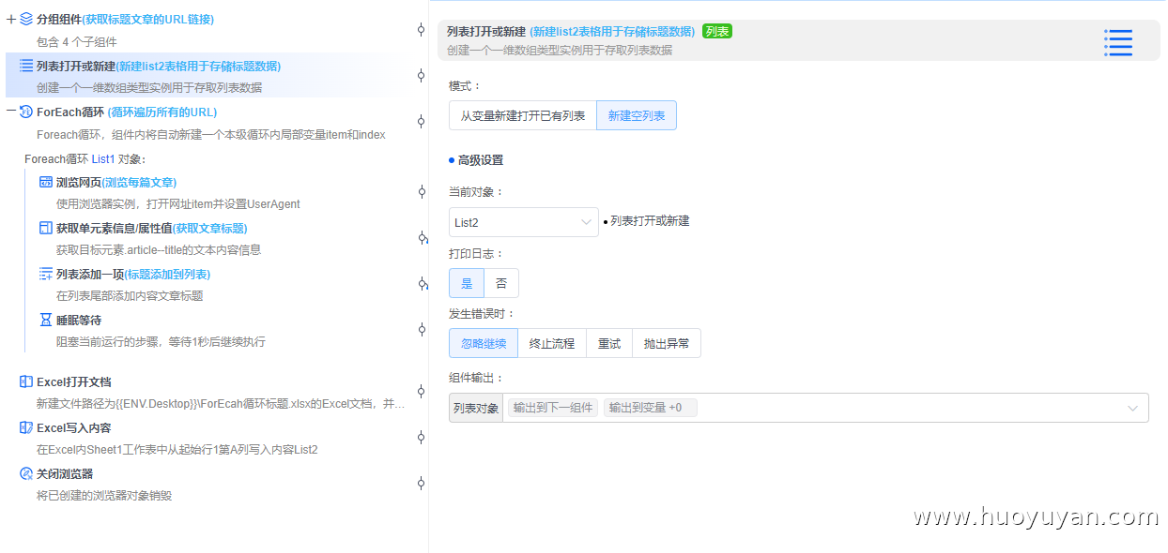Select the 分组组件 step title
The width and height of the screenshot is (1168, 553).
[x=125, y=19]
